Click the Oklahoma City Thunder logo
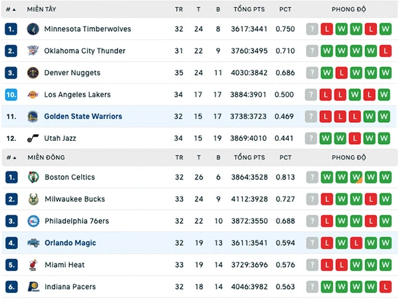The width and height of the screenshot is (399, 299). click(x=33, y=51)
